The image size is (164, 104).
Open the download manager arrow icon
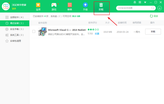tap(160, 8)
